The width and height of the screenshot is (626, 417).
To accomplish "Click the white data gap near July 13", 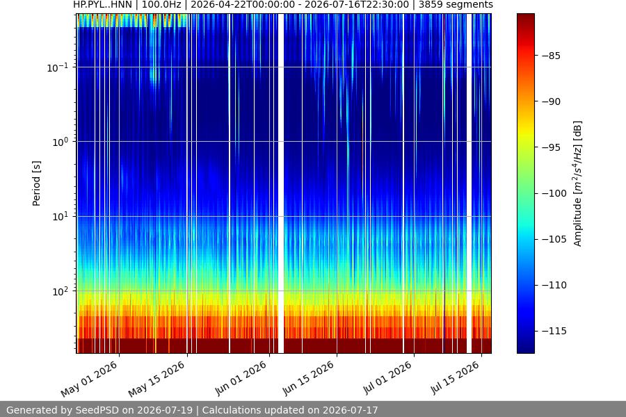I will point(469,183).
